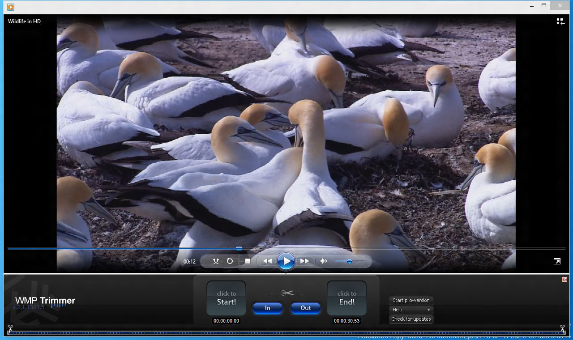
Task: Expand the Help dropdown
Action: click(x=411, y=310)
